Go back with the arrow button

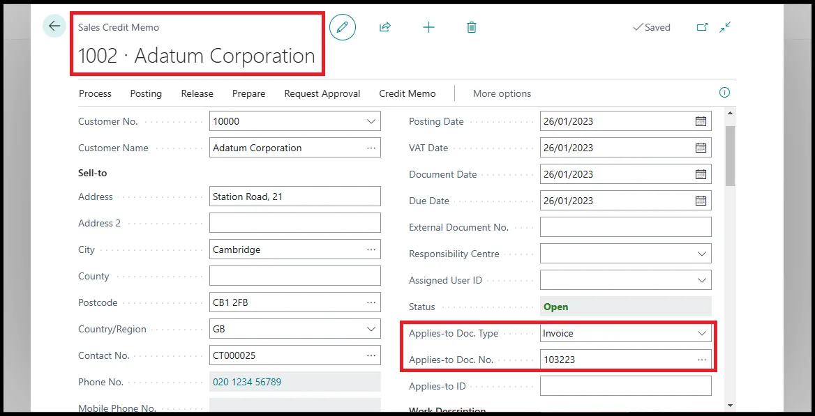54,26
